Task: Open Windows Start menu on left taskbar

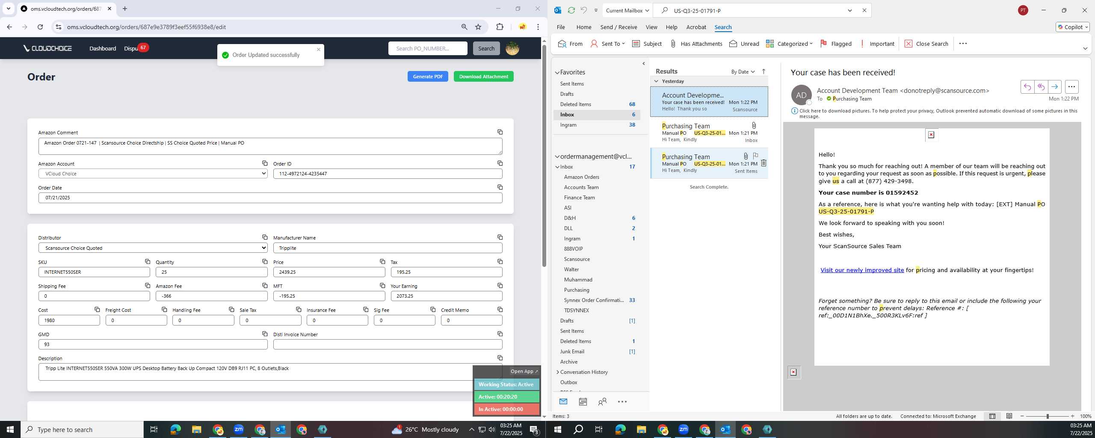Action: pos(10,429)
